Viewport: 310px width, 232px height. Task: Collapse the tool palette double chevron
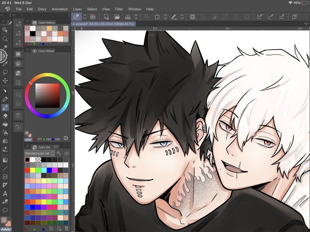[x=2, y=15]
